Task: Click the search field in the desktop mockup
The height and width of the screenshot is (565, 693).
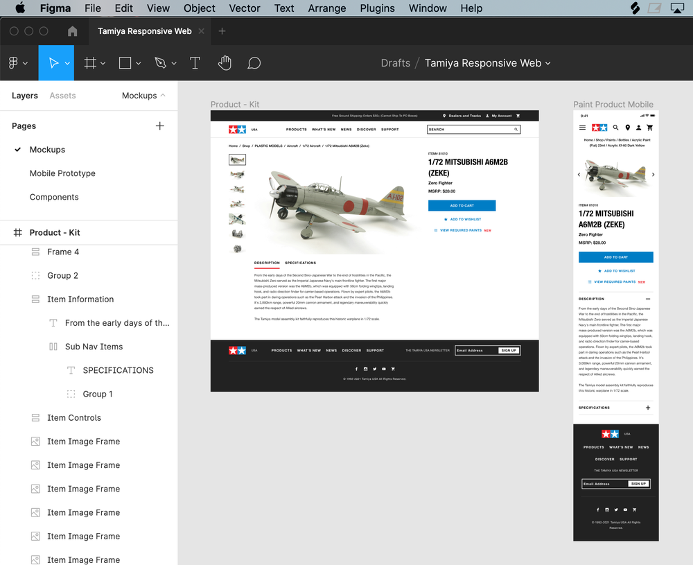Action: (474, 130)
